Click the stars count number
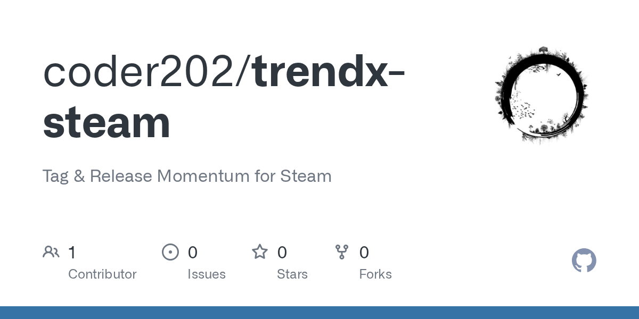 (x=282, y=253)
